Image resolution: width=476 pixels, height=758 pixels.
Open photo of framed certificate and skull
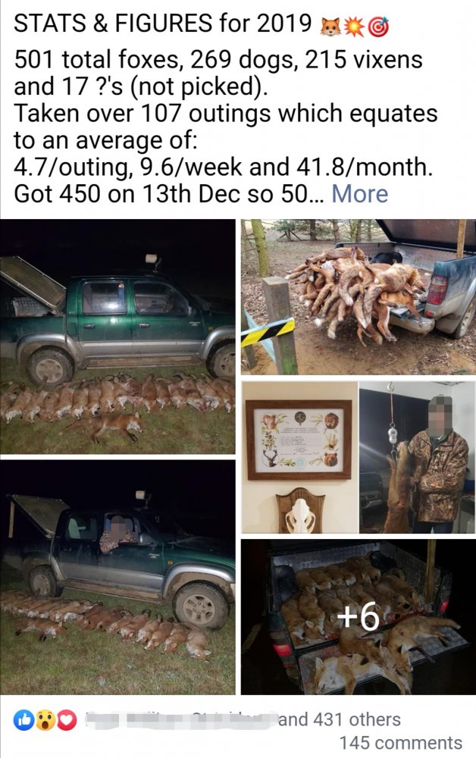coord(299,457)
